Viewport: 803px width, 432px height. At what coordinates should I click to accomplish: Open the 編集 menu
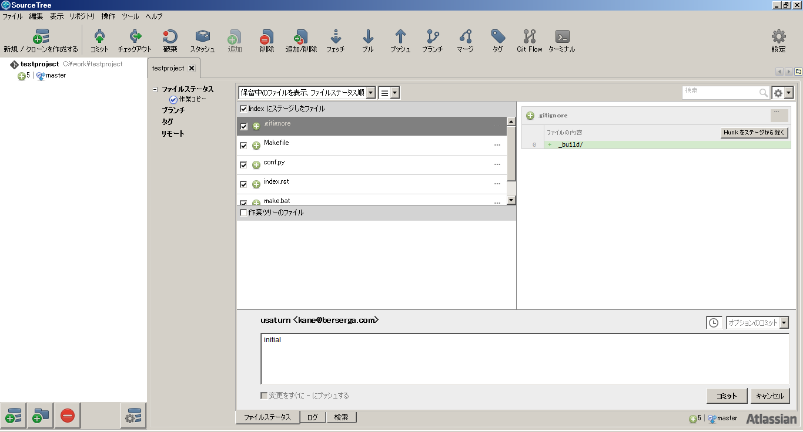pos(36,16)
